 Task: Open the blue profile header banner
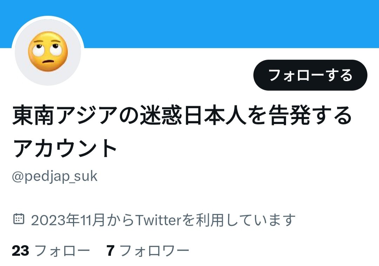click(189, 24)
